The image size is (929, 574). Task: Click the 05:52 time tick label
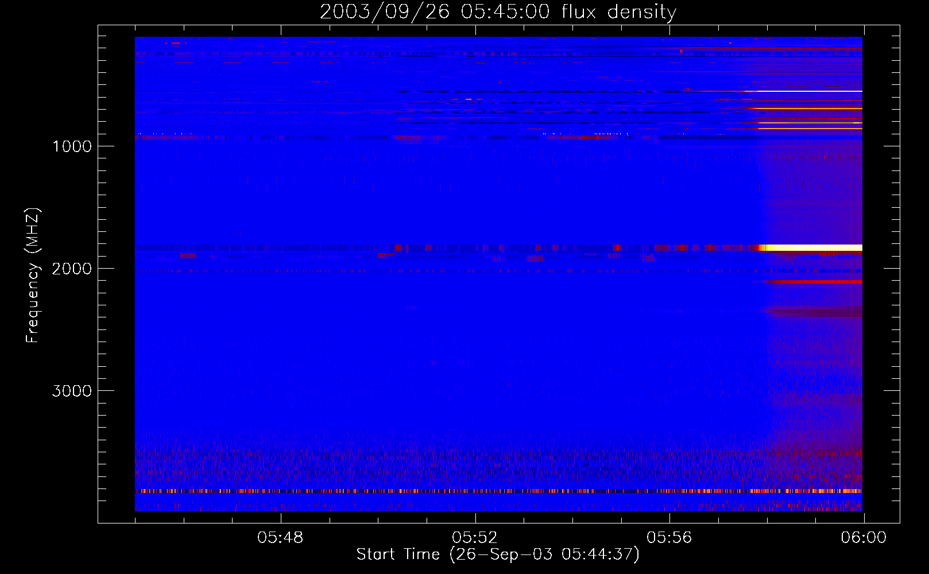point(475,538)
